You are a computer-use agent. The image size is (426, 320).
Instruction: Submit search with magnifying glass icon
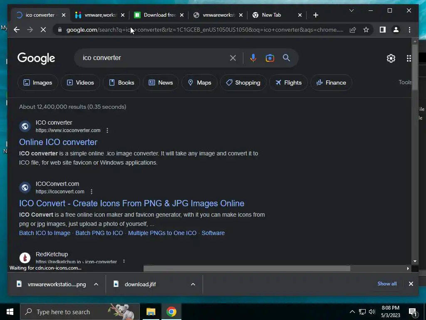(286, 57)
